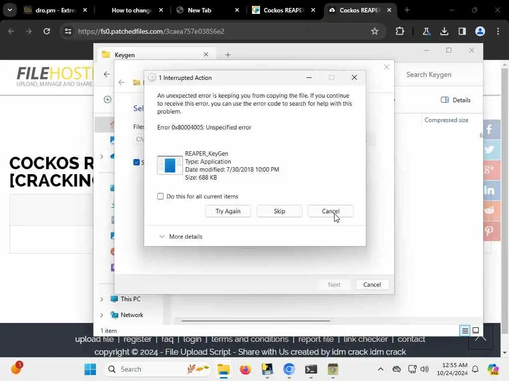Open a new File Explorer tab
The height and width of the screenshot is (381, 509).
(228, 55)
